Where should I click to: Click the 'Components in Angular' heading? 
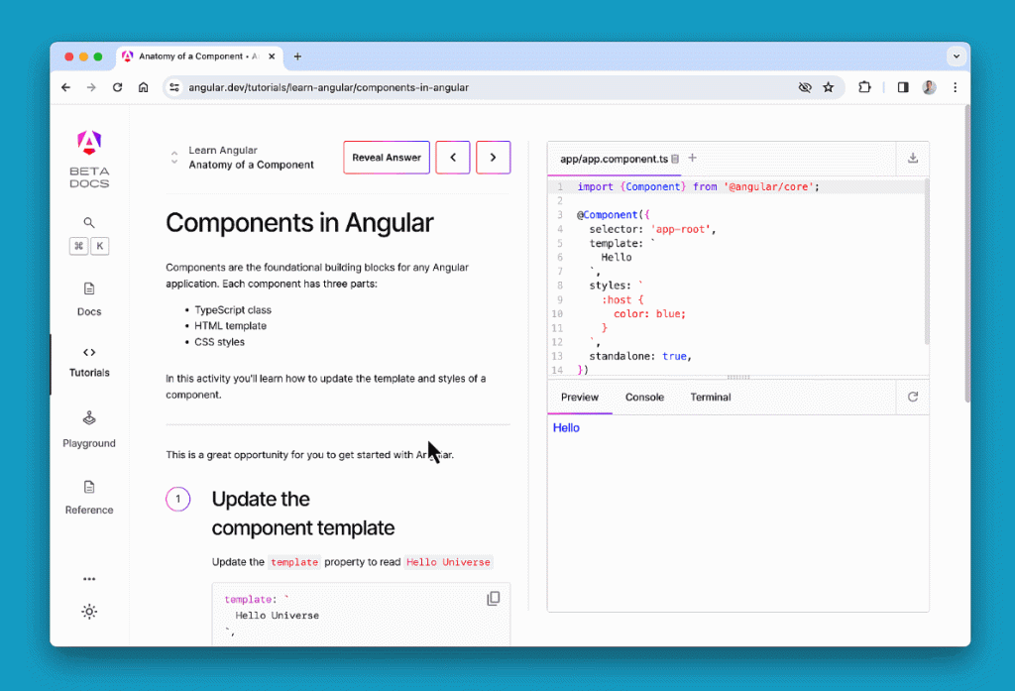coord(299,223)
